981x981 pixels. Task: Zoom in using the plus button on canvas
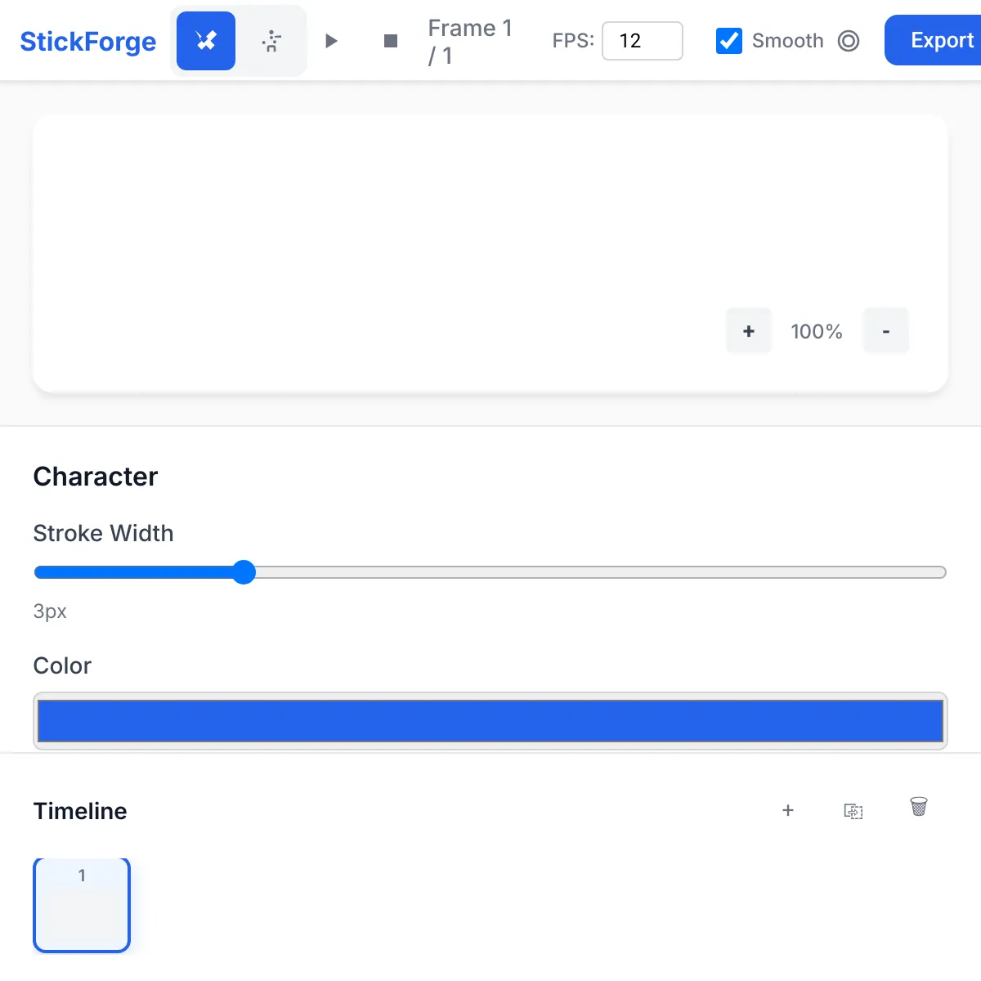(x=748, y=330)
